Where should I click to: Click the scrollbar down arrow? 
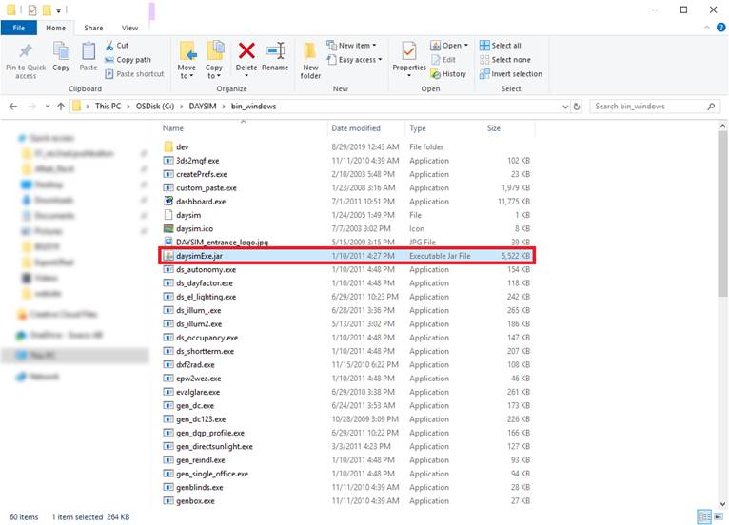pos(722,503)
